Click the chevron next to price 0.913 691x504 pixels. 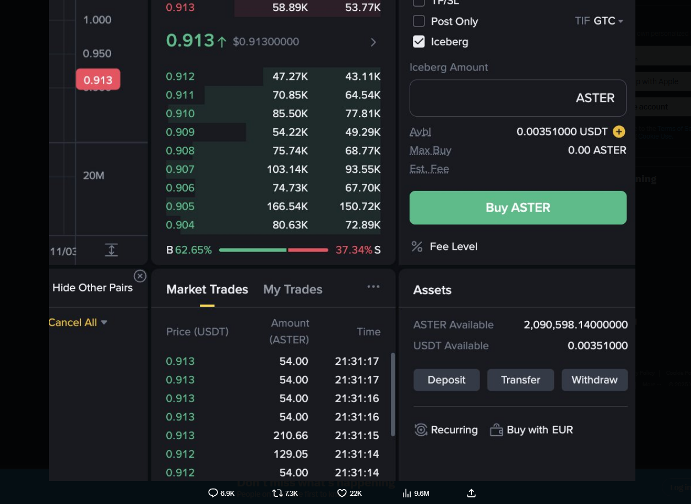coord(373,42)
